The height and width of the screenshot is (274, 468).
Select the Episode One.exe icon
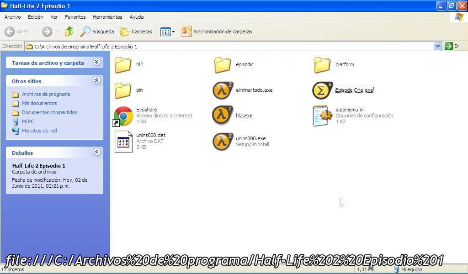pos(323,90)
